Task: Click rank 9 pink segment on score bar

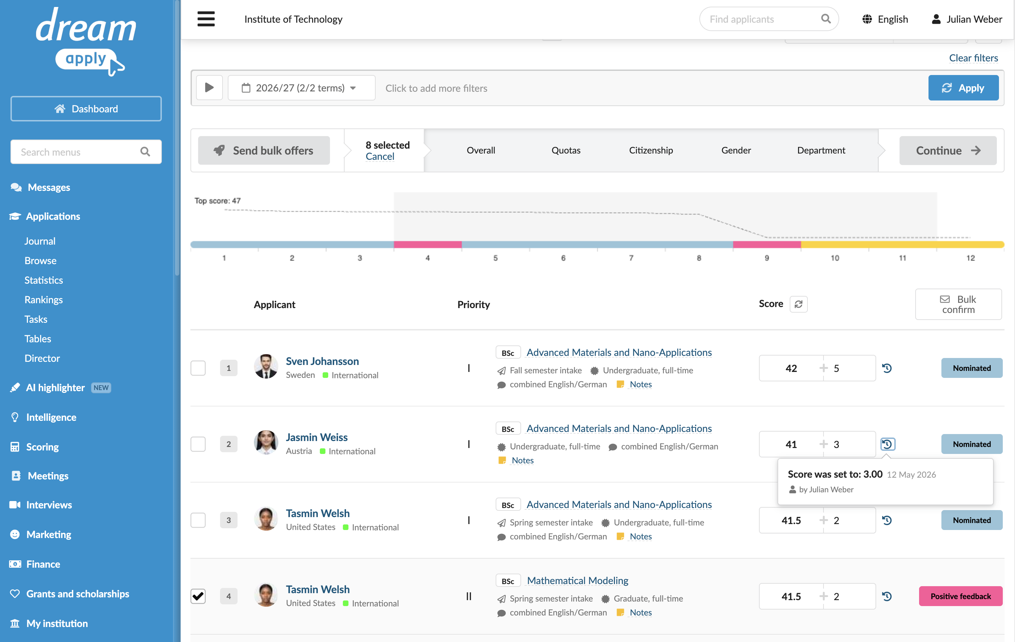Action: [x=767, y=245]
